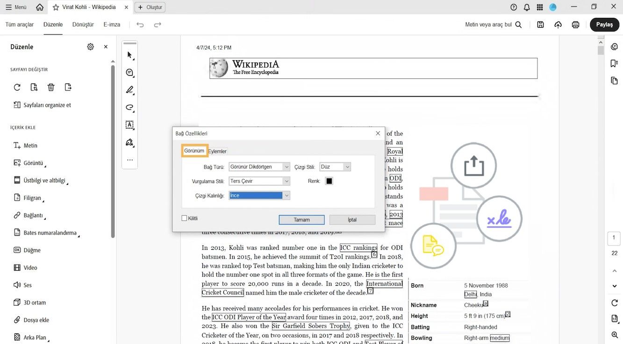Expand the Görüntü image option
This screenshot has height=344, width=623.
point(29,163)
